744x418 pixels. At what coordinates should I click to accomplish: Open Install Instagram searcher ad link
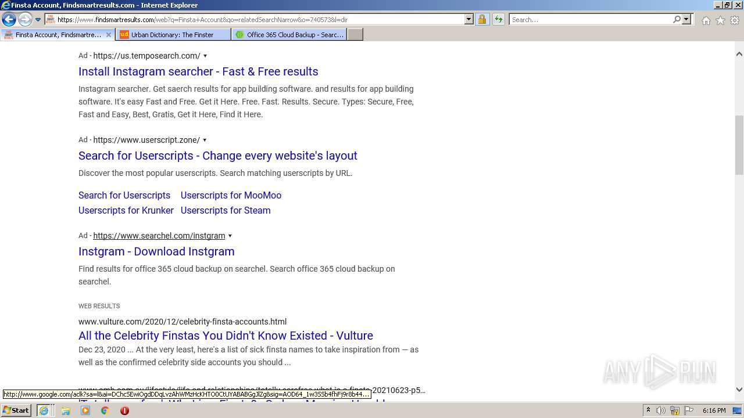pyautogui.click(x=198, y=71)
